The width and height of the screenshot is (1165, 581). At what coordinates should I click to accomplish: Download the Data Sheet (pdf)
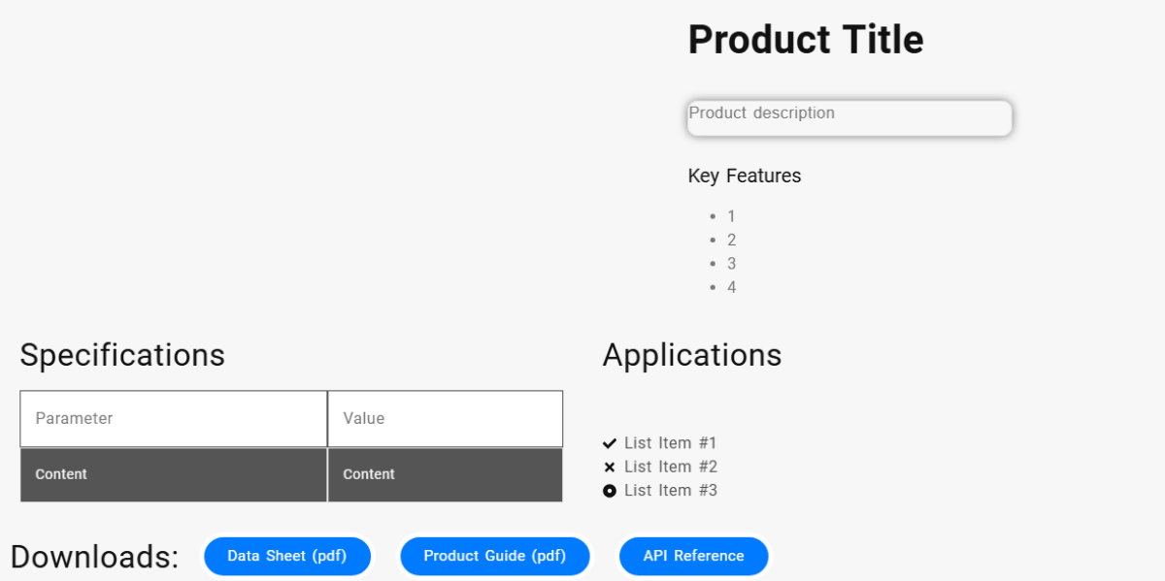286,557
